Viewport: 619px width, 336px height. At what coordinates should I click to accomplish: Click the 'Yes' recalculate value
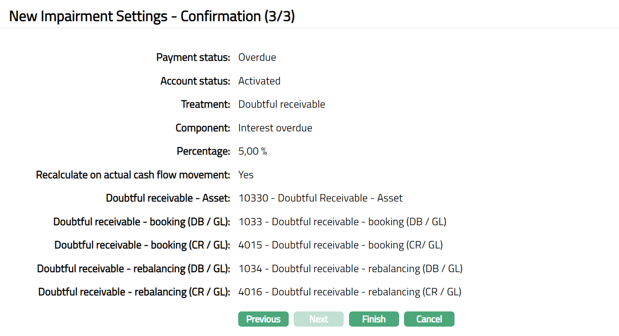246,175
